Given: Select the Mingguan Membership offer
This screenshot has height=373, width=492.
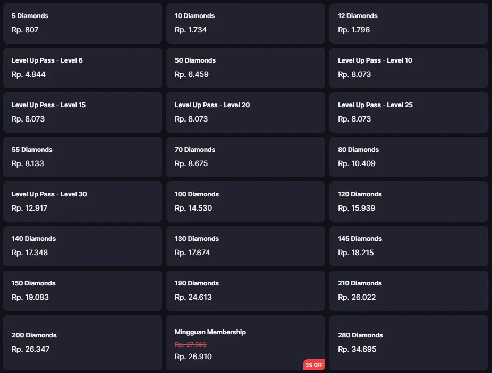Looking at the screenshot, I should 245,343.
